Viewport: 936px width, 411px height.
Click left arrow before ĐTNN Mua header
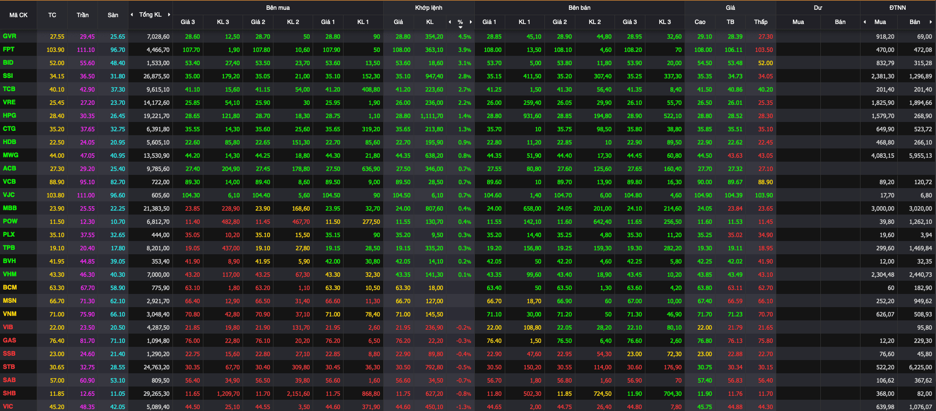pos(864,22)
